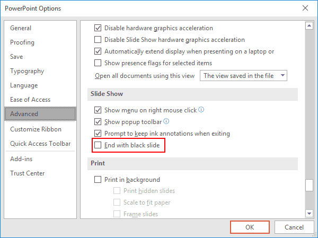Click the Cancel button
The height and width of the screenshot is (238, 318).
click(294, 227)
